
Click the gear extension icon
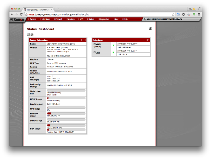tap(184, 14)
